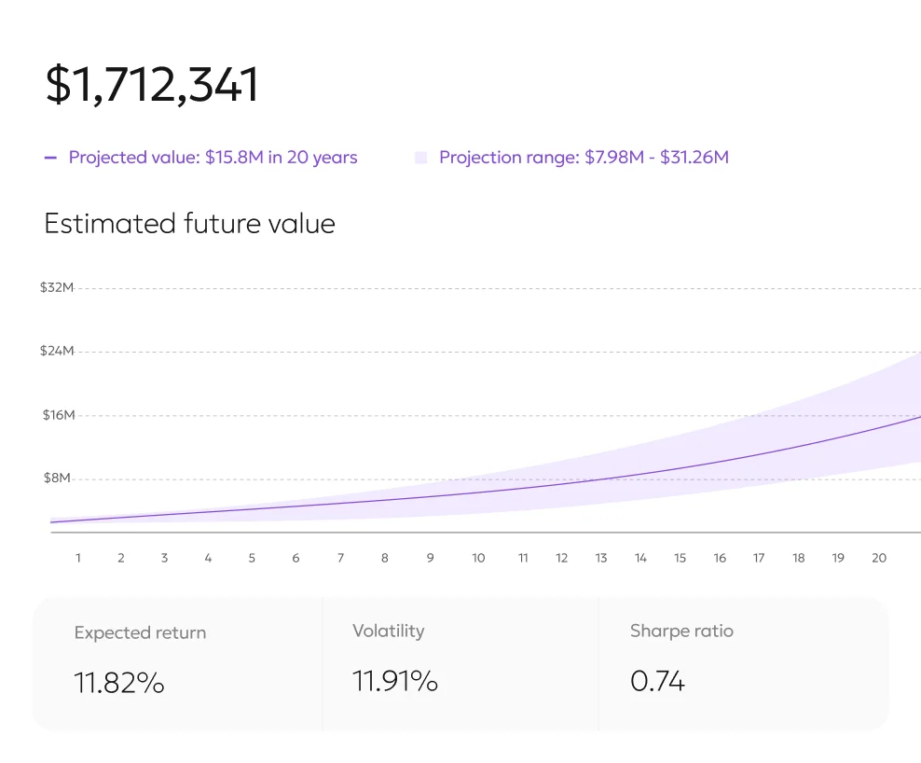
Task: Click the $32M y-axis label
Action: tap(56, 287)
